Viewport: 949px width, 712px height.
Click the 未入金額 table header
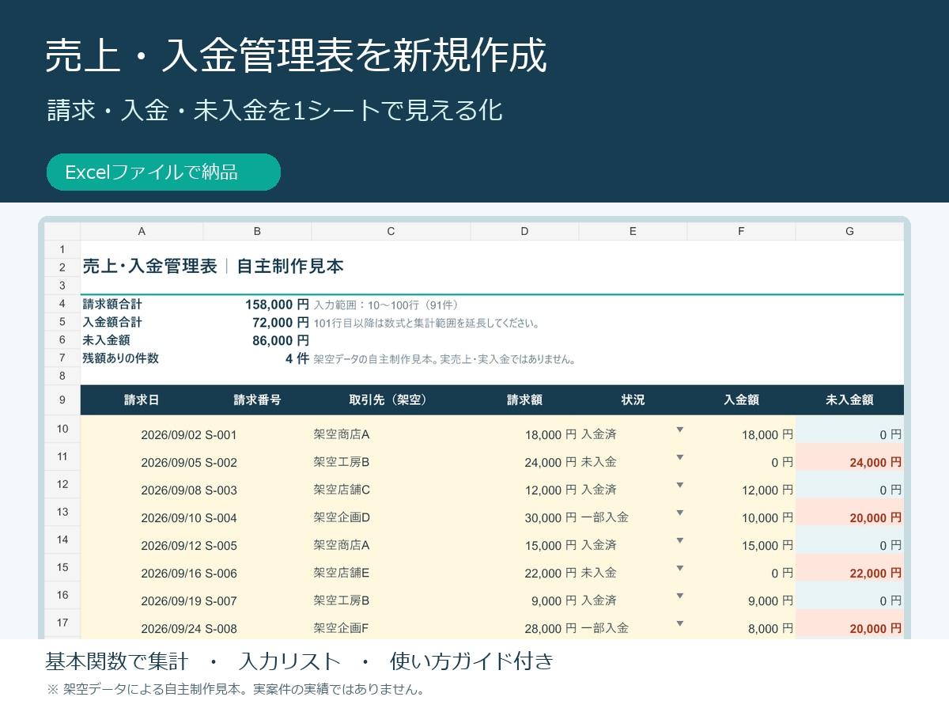(849, 400)
